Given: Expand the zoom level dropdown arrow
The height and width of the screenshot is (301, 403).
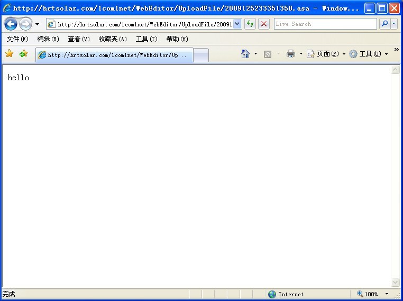Looking at the screenshot, I should [x=387, y=294].
